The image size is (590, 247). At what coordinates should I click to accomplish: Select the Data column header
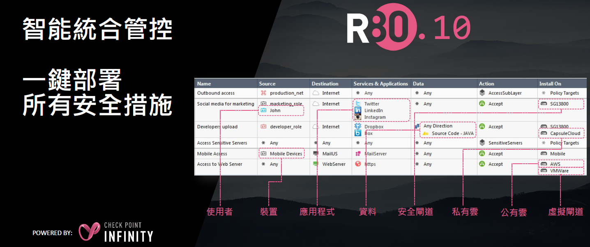(x=418, y=84)
